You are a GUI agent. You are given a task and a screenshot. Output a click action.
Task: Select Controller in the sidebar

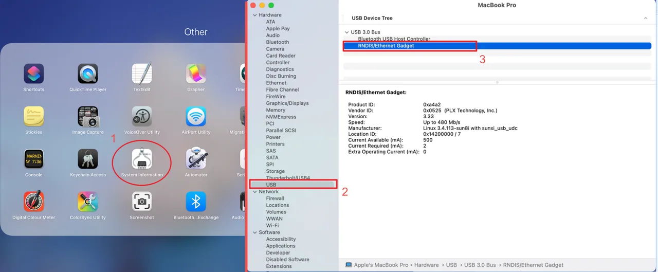(278, 63)
